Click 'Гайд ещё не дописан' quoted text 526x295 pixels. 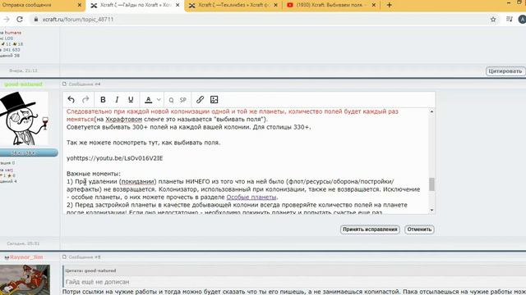coord(97,282)
